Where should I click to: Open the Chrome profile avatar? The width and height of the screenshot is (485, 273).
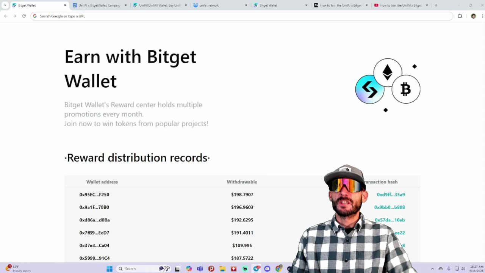(x=473, y=16)
